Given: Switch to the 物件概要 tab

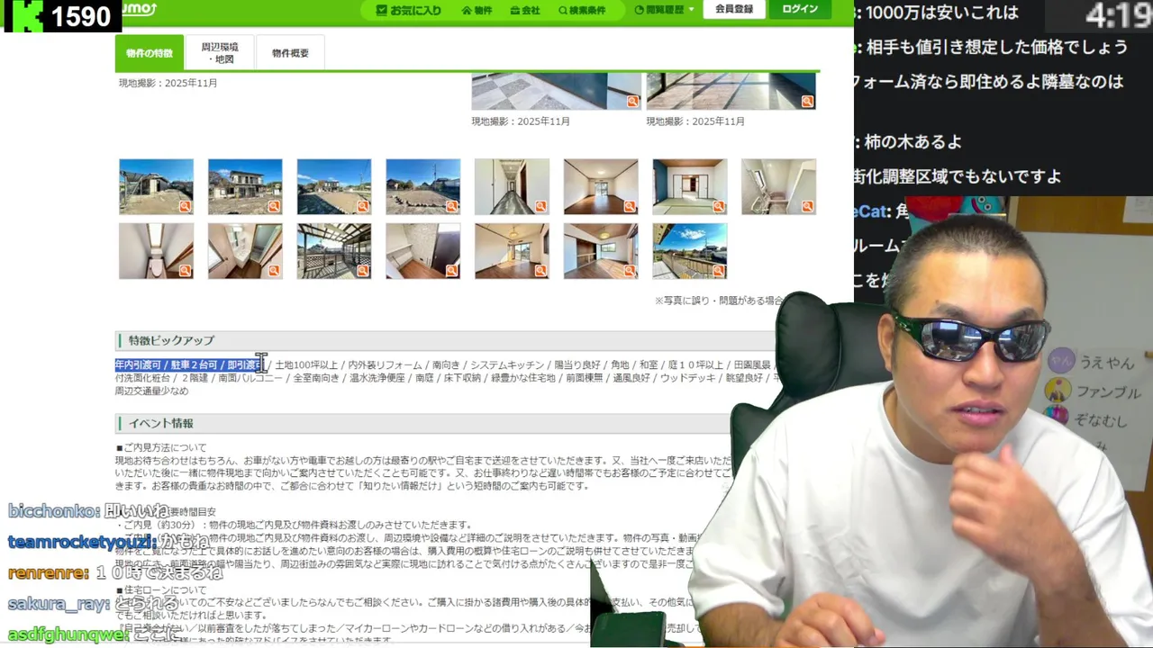Looking at the screenshot, I should (290, 53).
